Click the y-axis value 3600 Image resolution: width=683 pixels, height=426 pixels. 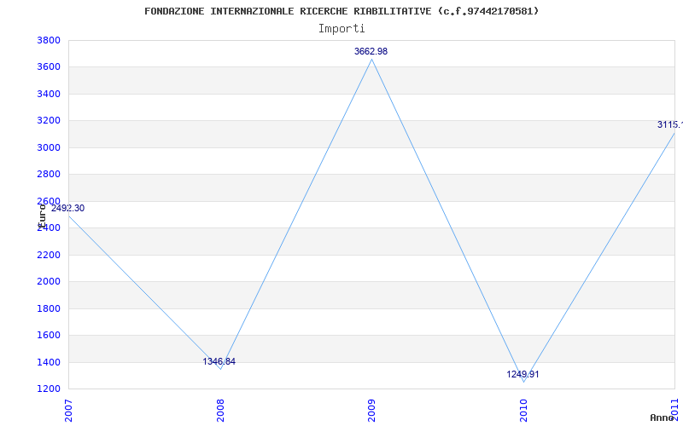click(49, 67)
